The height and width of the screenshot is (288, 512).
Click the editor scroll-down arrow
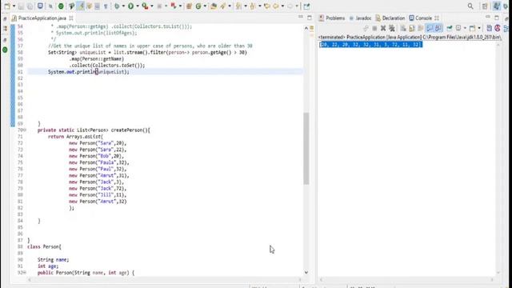306,272
